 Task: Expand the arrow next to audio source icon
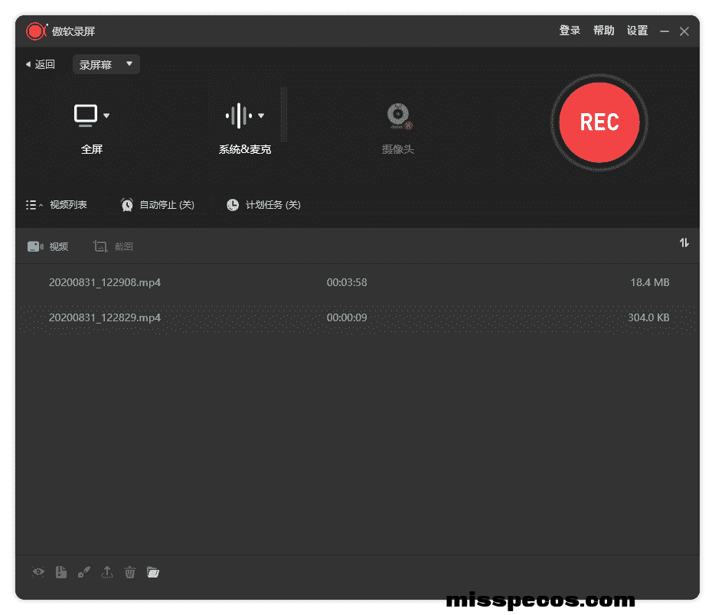click(261, 116)
